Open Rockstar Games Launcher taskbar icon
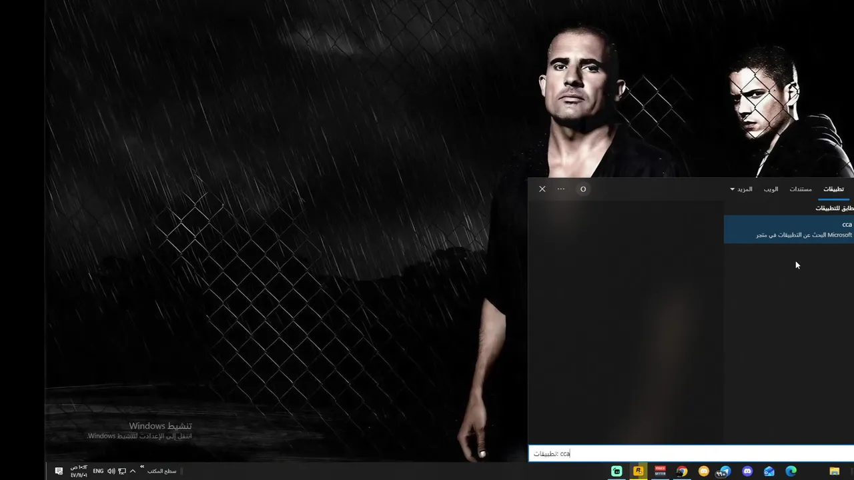 [638, 471]
